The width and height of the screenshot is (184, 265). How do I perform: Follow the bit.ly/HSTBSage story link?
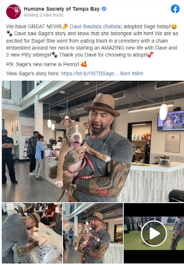pos(90,74)
